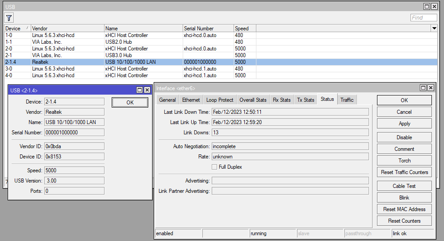Image resolution: width=444 pixels, height=241 pixels.
Task: Click the 'link ok' status indicator
Action: coord(413,233)
